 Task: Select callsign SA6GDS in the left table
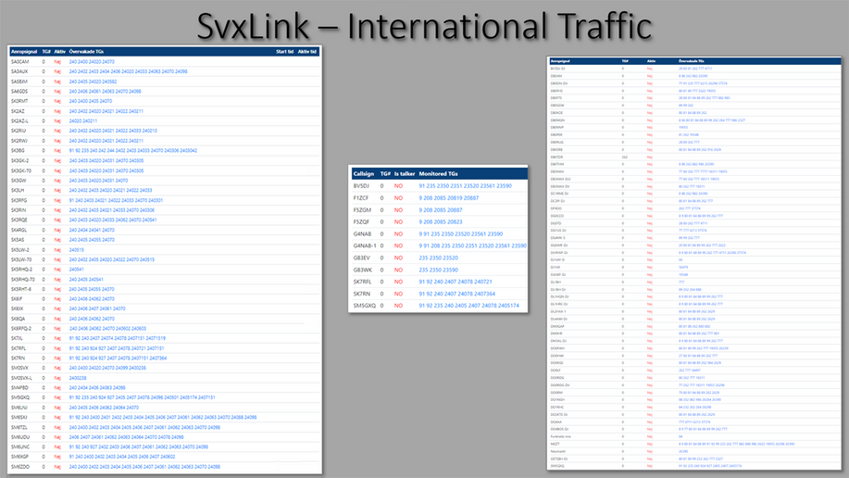[x=19, y=92]
